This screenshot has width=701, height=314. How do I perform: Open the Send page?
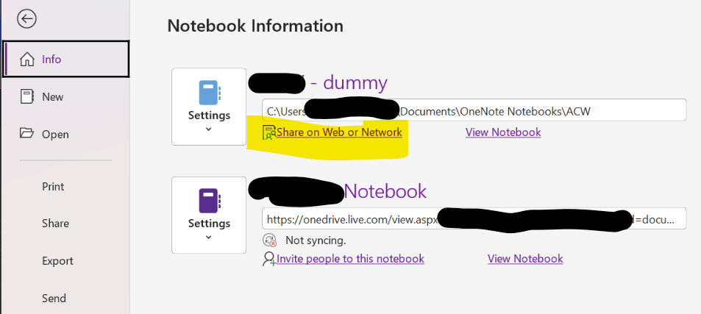54,298
